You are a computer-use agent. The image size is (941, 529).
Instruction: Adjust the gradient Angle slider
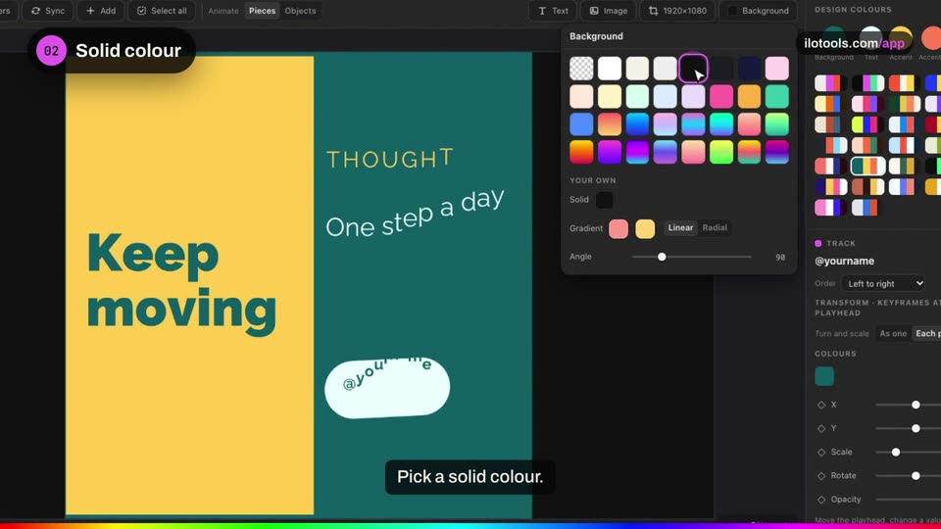(691, 257)
